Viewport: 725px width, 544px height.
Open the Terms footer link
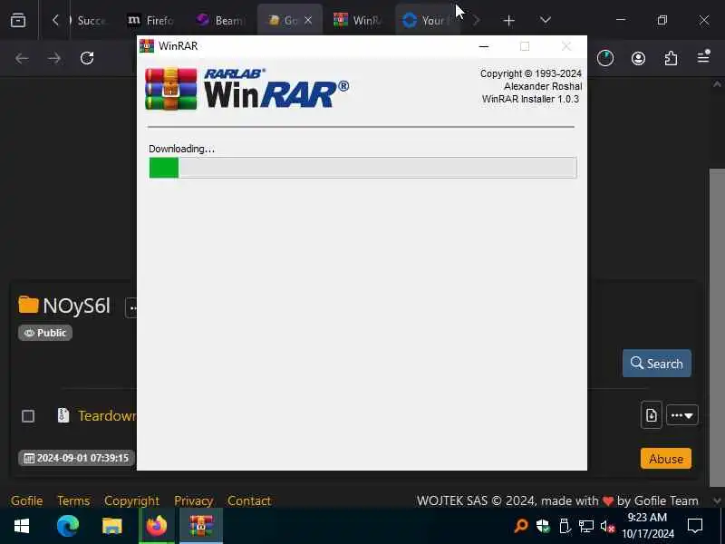point(73,500)
